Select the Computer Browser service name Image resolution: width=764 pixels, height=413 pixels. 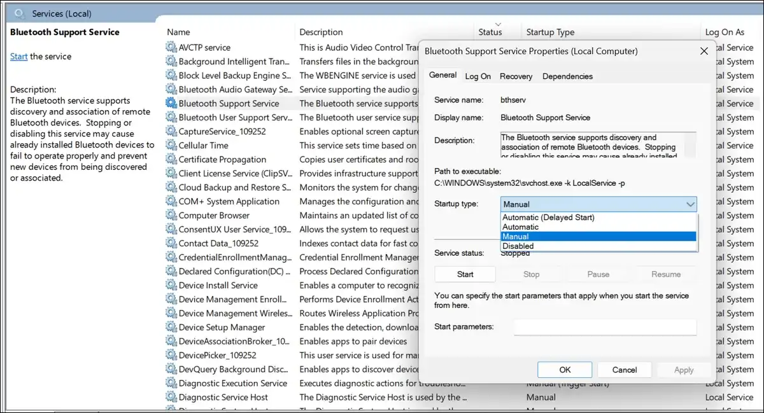coord(214,215)
